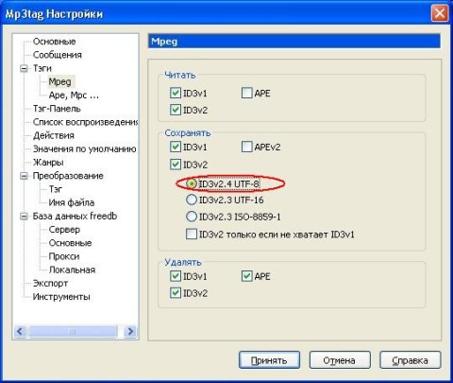Open Список воспроизведения settings
This screenshot has height=383, width=453.
click(x=85, y=122)
